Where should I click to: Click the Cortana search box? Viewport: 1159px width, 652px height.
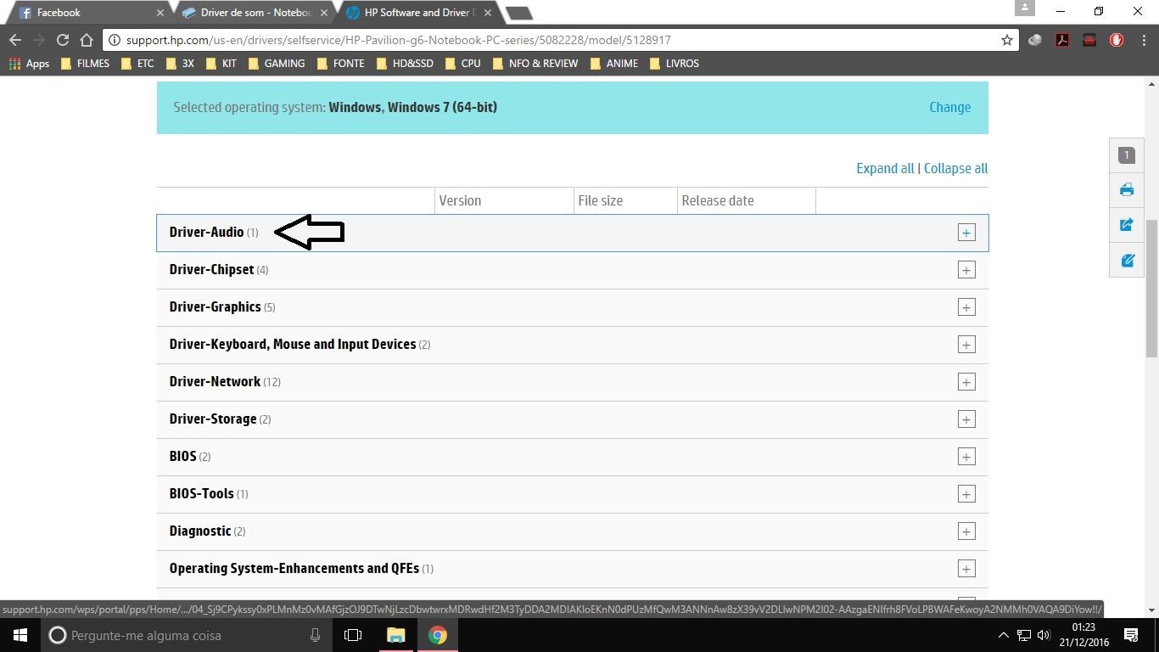188,635
